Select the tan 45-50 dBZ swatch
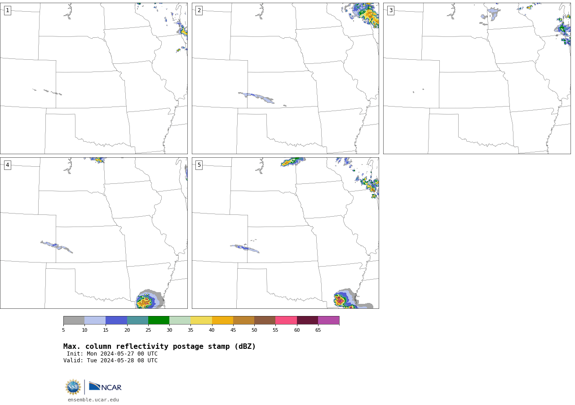 click(243, 320)
